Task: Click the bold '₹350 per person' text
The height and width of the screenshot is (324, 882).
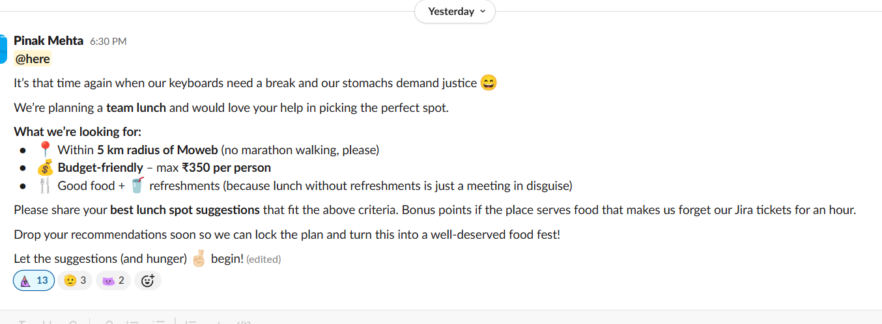Action: pyautogui.click(x=226, y=168)
